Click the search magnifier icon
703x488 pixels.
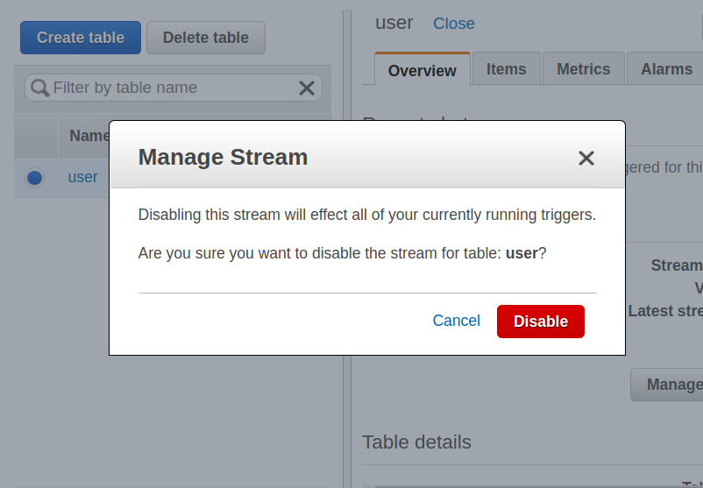[39, 88]
